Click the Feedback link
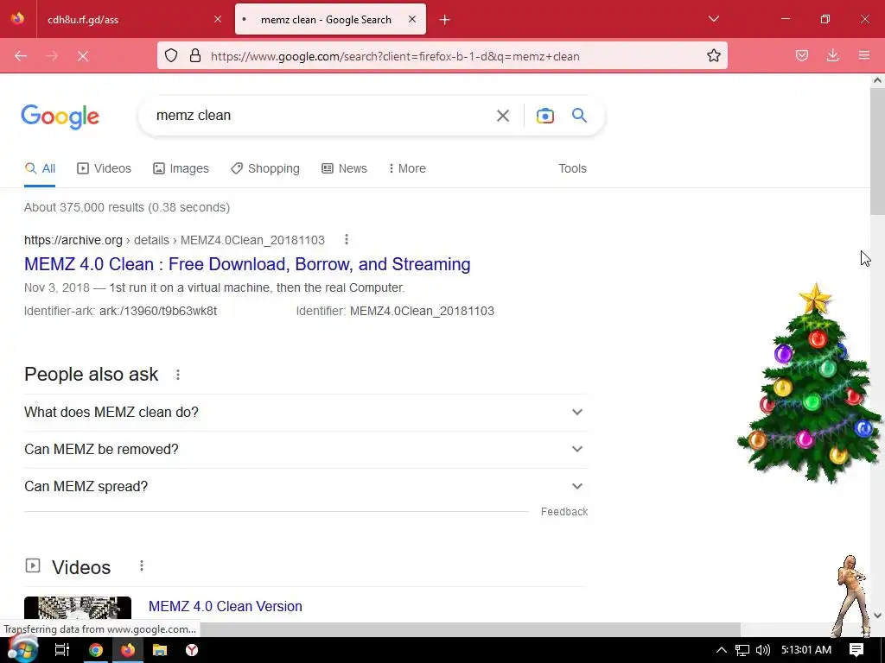The height and width of the screenshot is (663, 885). point(563,512)
